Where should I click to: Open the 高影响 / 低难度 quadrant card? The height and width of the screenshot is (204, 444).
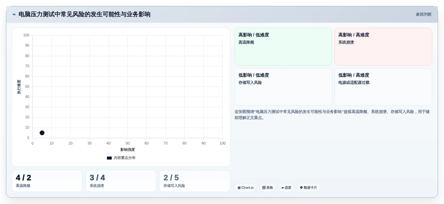click(x=283, y=47)
